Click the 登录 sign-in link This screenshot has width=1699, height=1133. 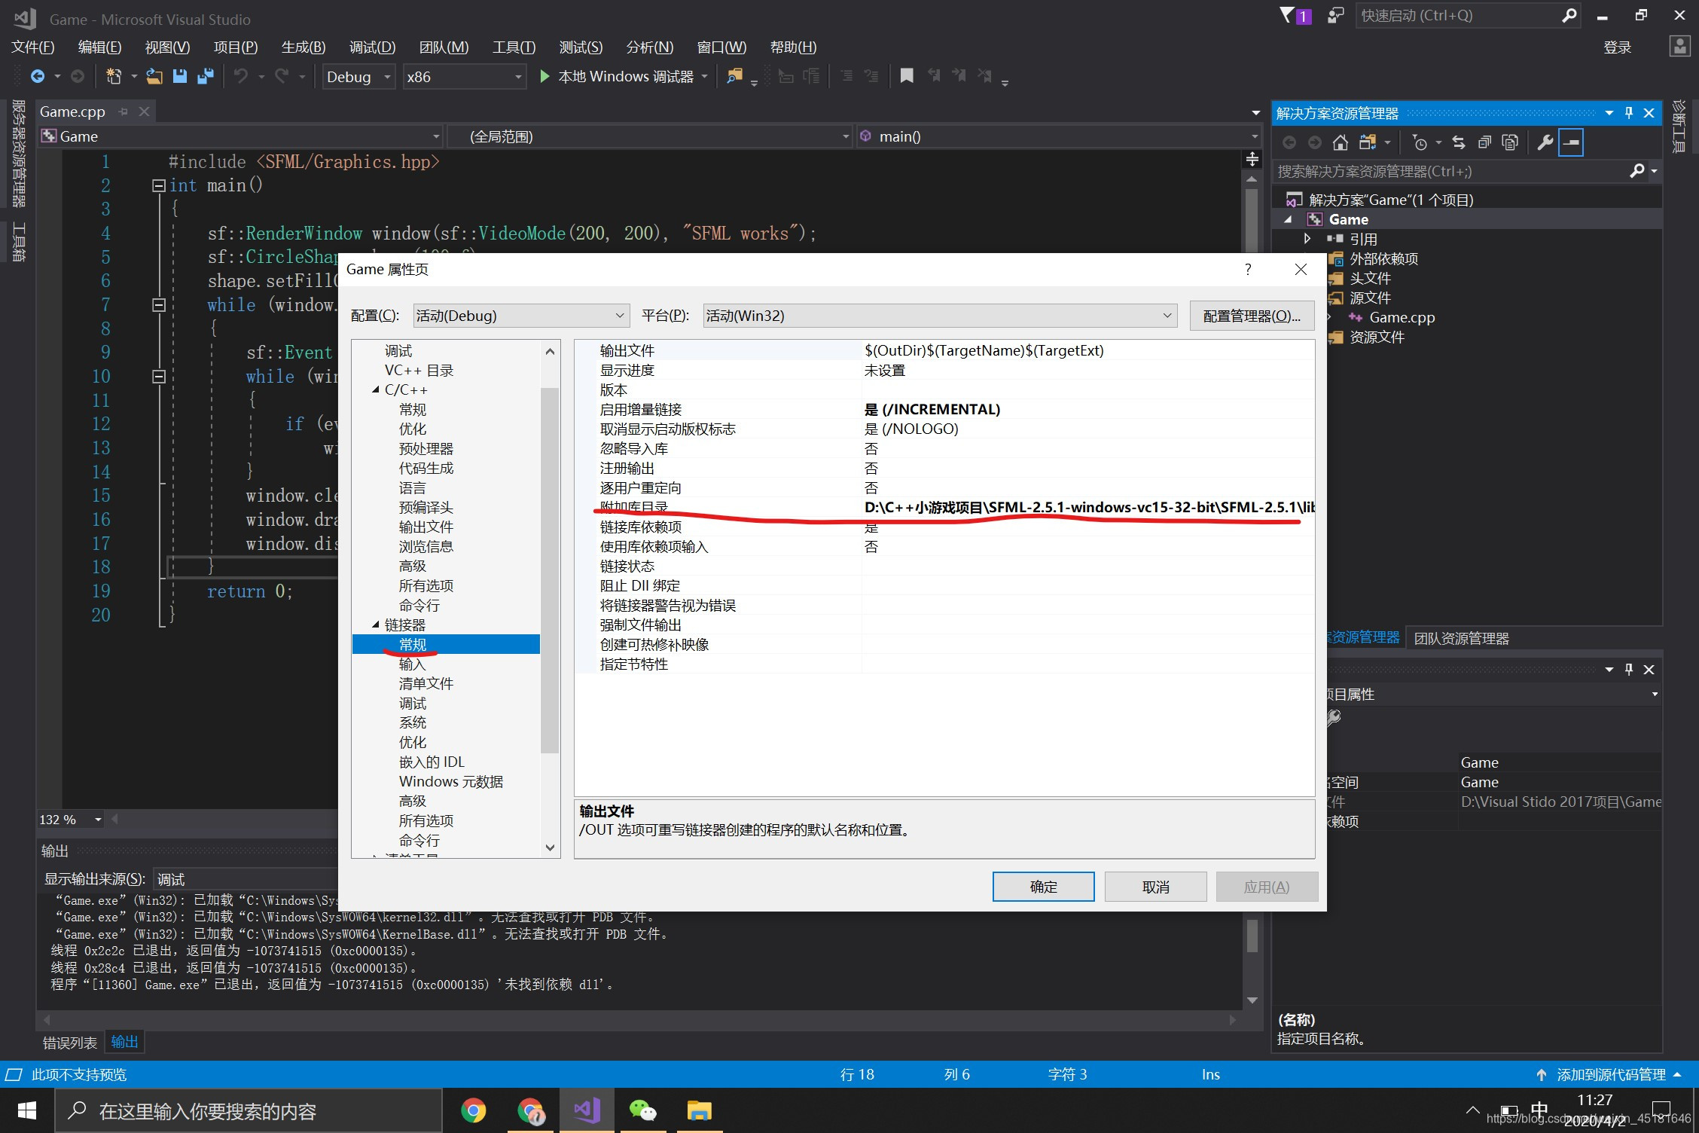[x=1617, y=47]
